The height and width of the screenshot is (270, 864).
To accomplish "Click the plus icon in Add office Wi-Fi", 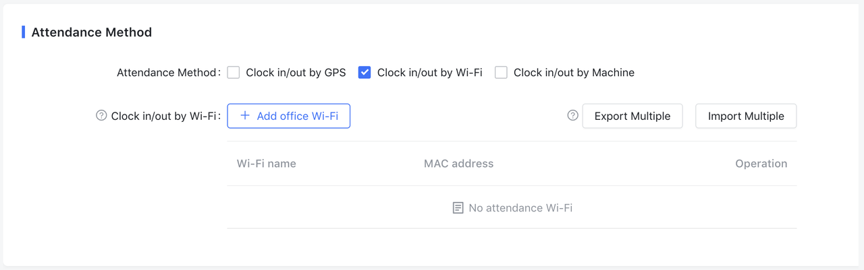I will pyautogui.click(x=245, y=116).
